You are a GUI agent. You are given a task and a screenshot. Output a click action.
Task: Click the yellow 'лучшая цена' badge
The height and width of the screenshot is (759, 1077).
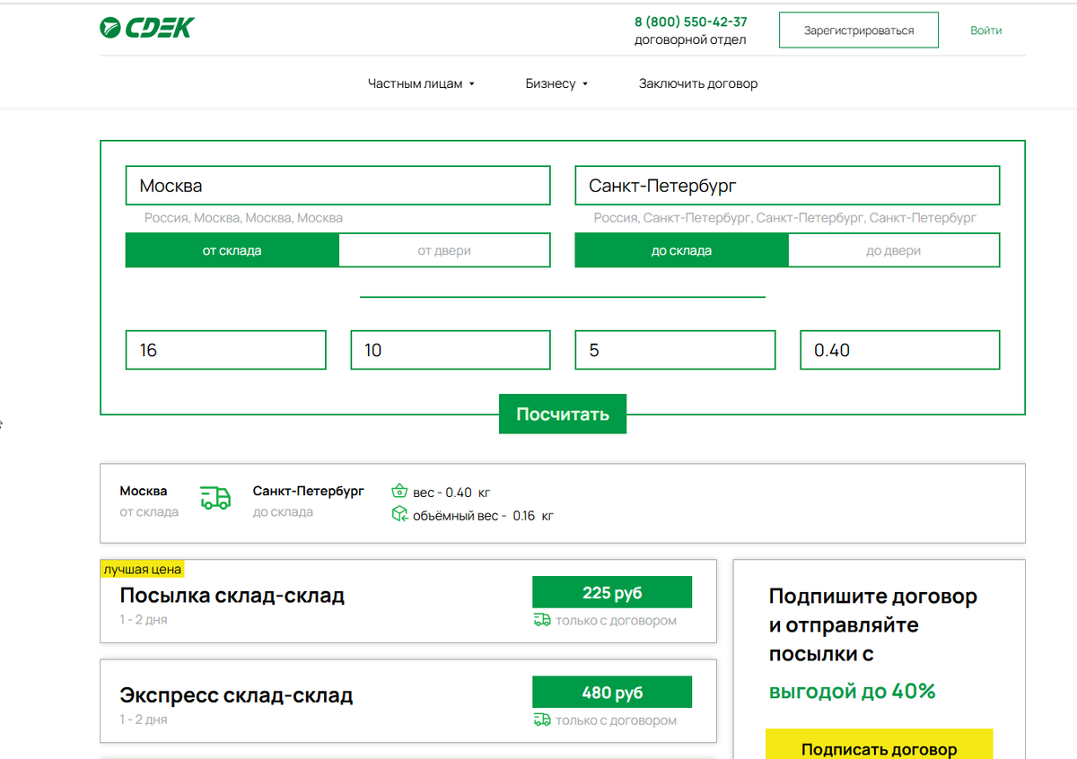pyautogui.click(x=142, y=569)
